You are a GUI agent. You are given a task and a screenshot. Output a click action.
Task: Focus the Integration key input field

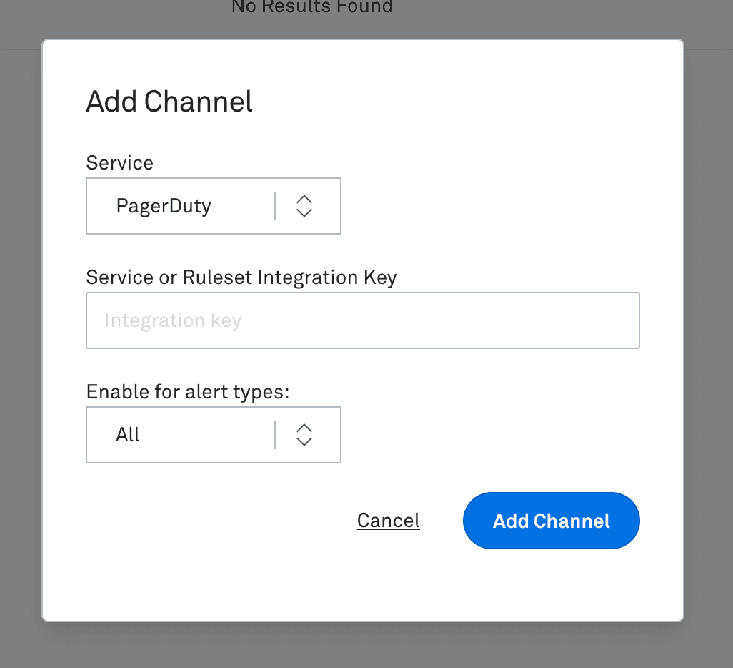362,320
